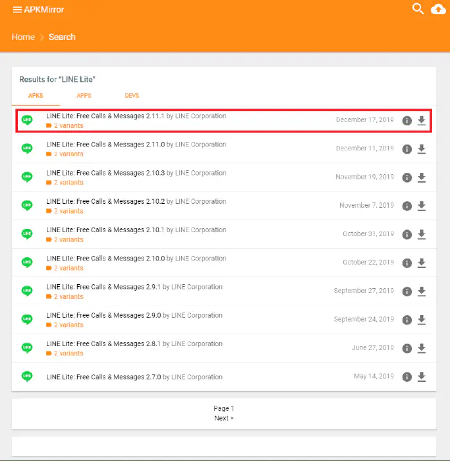Click the APKMirror logo text
This screenshot has height=461, width=450.
44,10
